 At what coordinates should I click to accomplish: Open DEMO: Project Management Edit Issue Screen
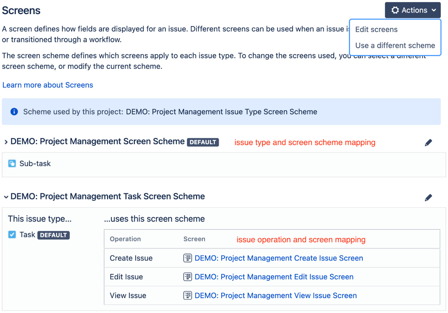[274, 277]
